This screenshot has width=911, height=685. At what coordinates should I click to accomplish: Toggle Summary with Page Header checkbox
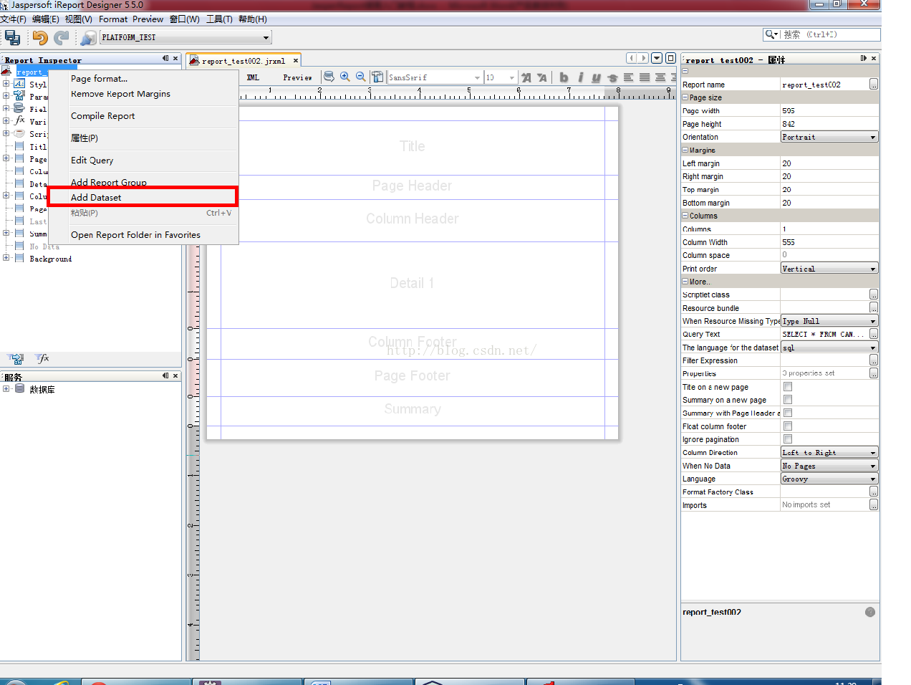[788, 413]
